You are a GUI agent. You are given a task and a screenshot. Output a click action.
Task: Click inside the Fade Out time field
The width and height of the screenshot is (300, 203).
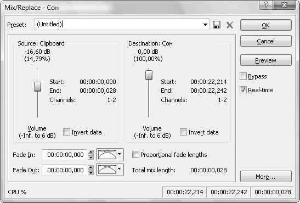65,170
